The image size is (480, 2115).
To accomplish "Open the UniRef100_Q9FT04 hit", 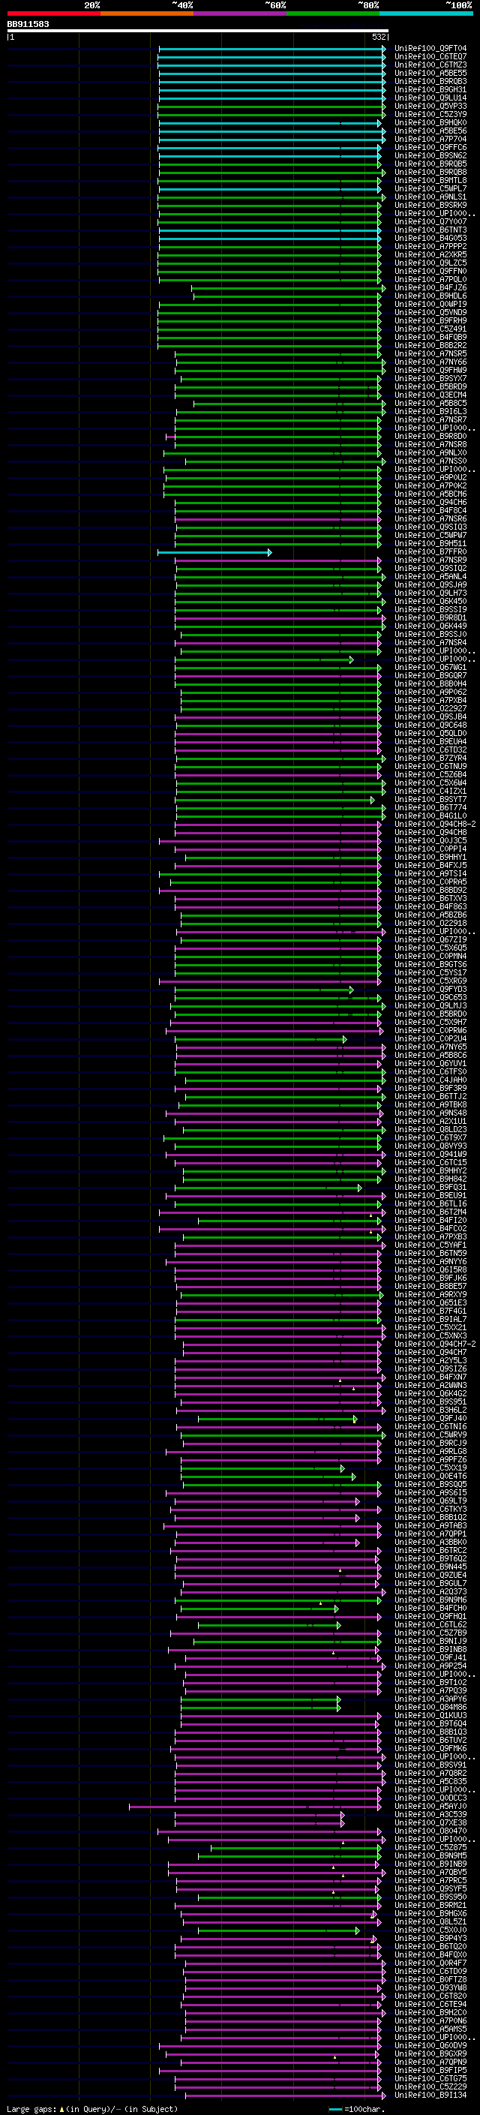I will coord(430,49).
